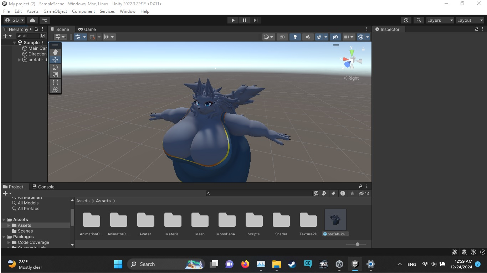Toggle gizmos visibility button
This screenshot has width=487, height=273.
360,37
